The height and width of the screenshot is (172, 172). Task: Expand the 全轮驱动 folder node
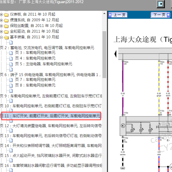coord(1,32)
